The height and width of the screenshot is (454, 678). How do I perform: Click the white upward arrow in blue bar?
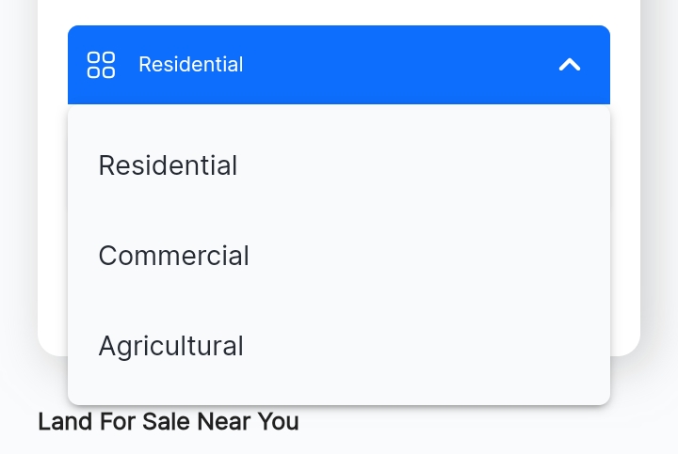coord(570,65)
